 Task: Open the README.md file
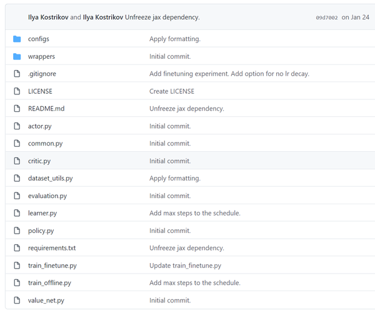(x=46, y=109)
